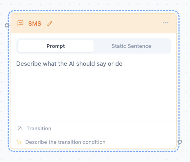Click the SMS speech bubble icon
190x162 pixels.
tap(21, 23)
